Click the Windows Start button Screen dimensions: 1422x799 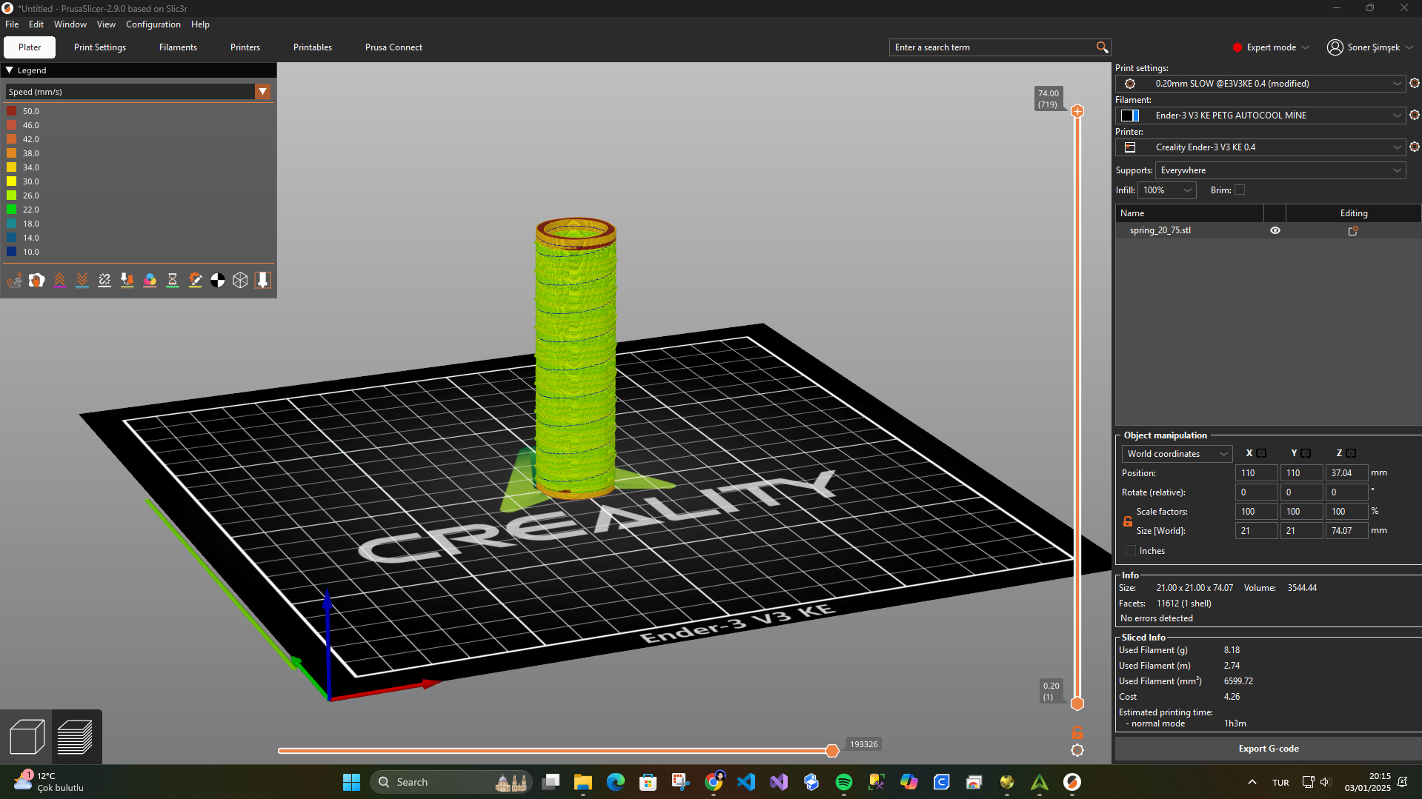pos(351,782)
